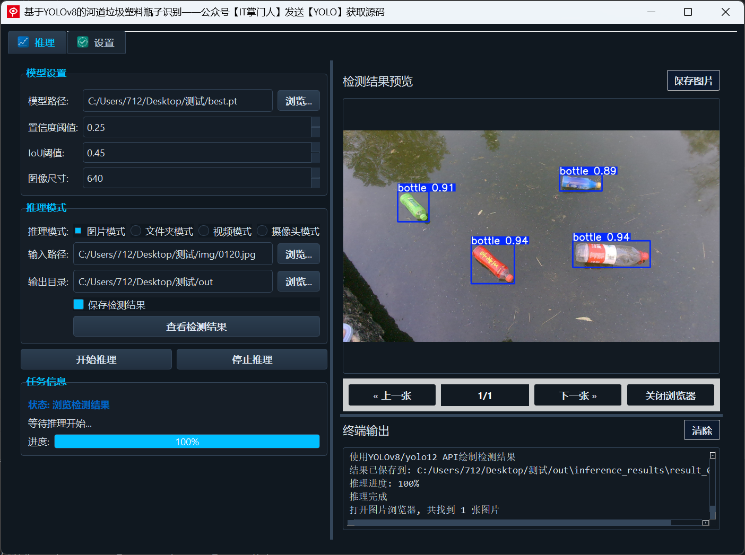
Task: Browse for a model file next to 模型路径
Action: [x=298, y=100]
